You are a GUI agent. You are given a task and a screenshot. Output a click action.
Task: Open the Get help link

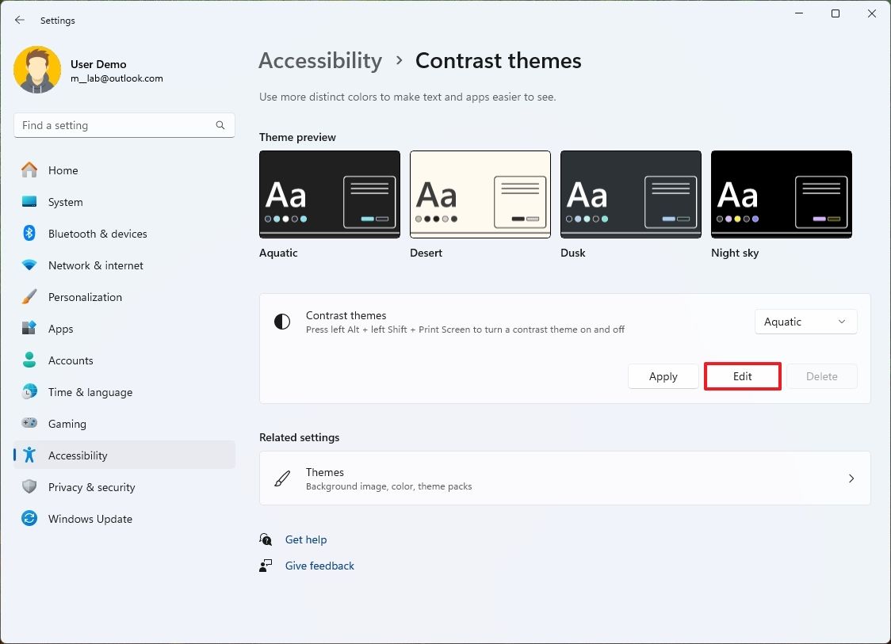[x=306, y=539]
